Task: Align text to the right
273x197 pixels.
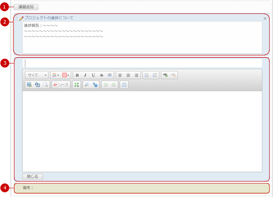Action: click(136, 75)
